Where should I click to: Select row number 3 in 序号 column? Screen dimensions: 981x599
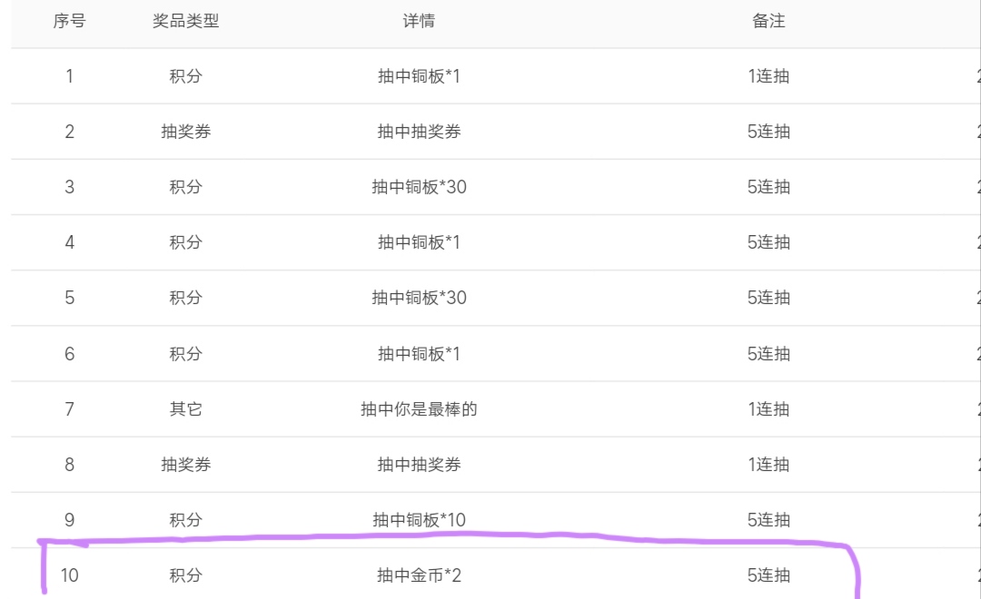click(x=69, y=187)
